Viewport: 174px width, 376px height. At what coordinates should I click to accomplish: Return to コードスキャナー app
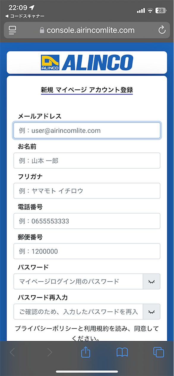click(x=25, y=16)
